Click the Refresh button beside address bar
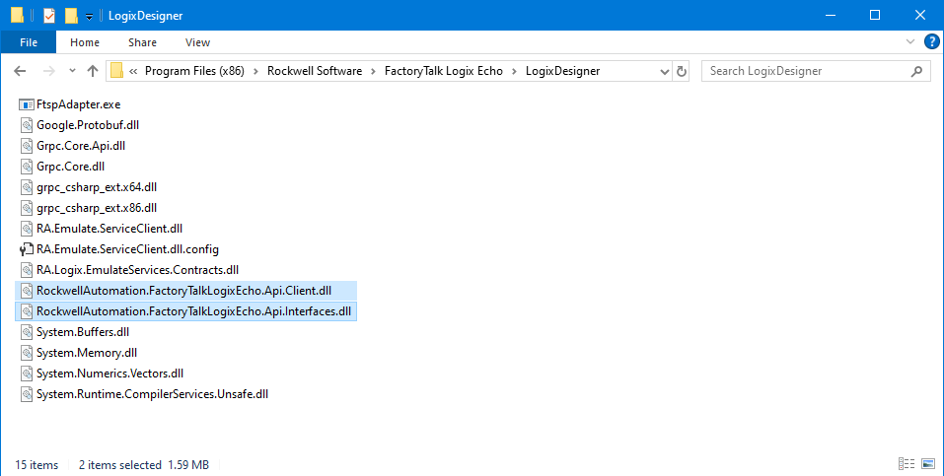 click(681, 71)
